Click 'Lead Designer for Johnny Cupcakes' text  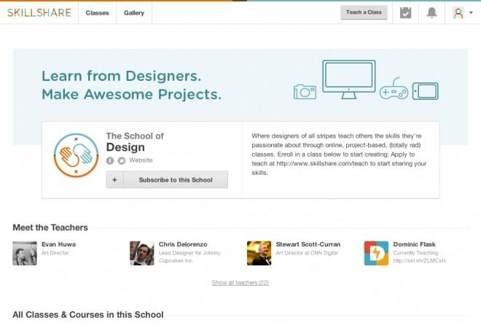pyautogui.click(x=189, y=257)
